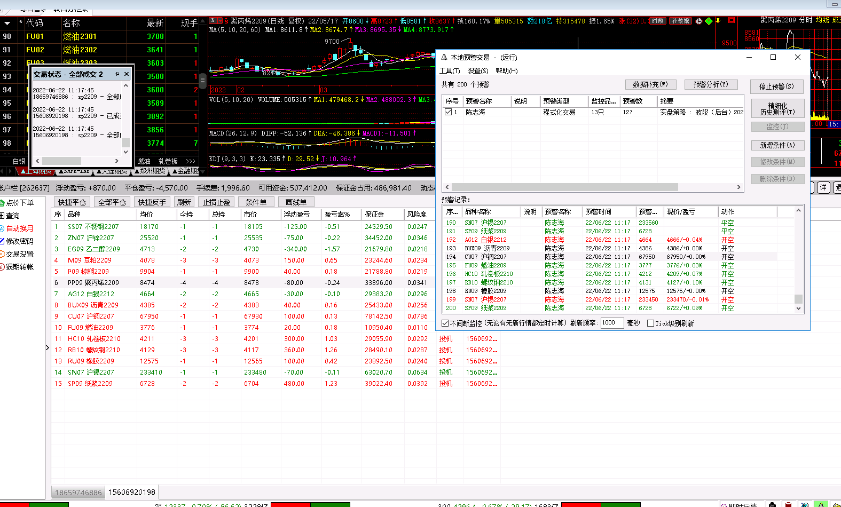The width and height of the screenshot is (841, 507).
Task: Click the 全部平仓 button
Action: [112, 202]
